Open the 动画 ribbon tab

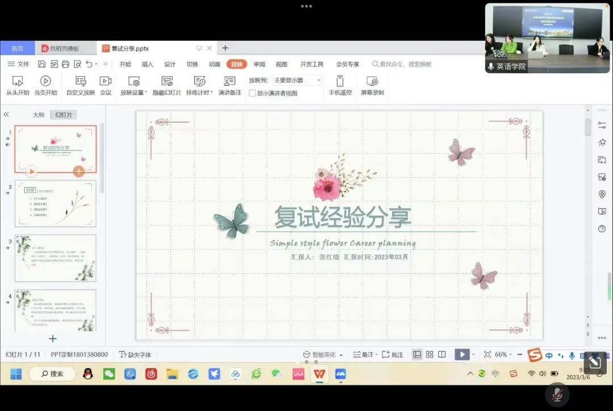click(x=215, y=64)
